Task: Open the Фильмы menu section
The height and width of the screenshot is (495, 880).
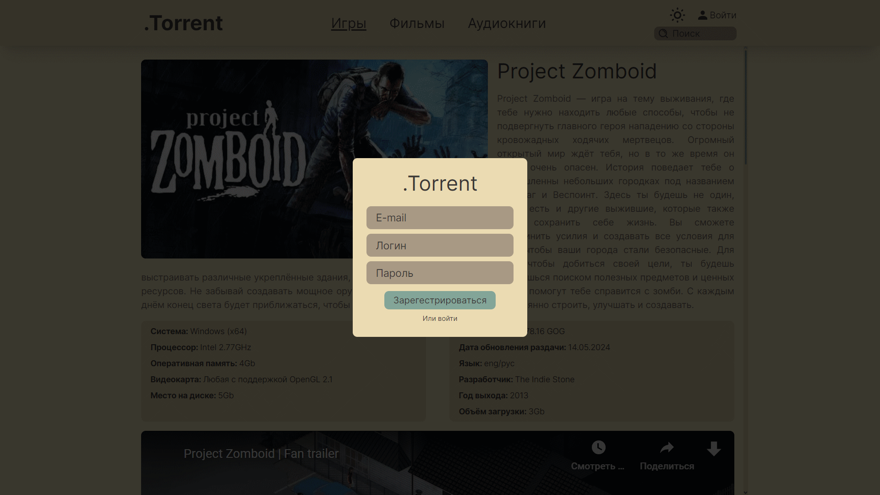Action: point(417,23)
